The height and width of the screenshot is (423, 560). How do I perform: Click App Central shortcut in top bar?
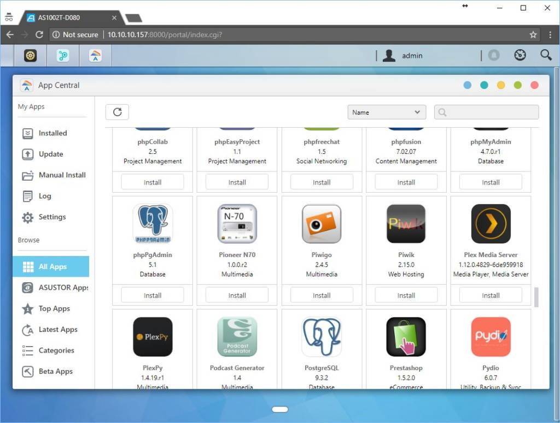coord(95,56)
